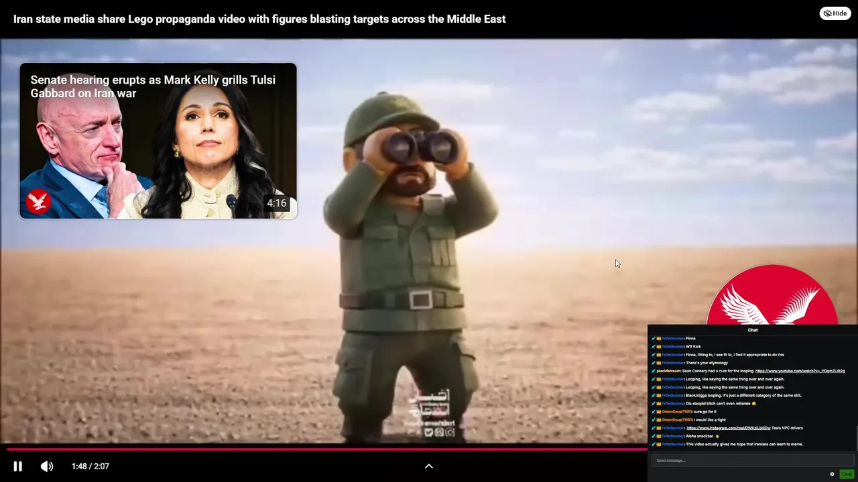
Task: Expand the player's upward chevron panel
Action: pos(429,466)
